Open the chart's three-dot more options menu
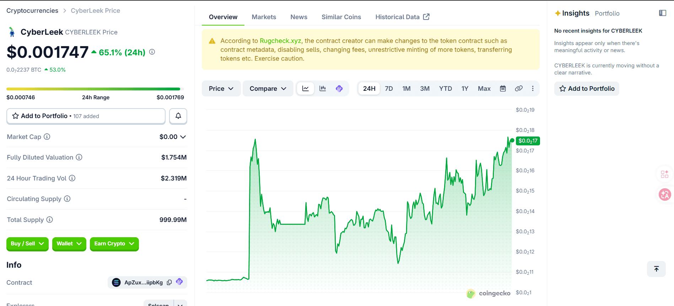The image size is (674, 306). [533, 88]
